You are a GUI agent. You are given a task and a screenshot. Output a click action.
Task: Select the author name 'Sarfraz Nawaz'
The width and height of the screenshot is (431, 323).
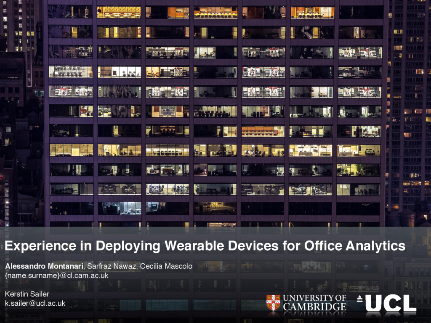(111, 266)
